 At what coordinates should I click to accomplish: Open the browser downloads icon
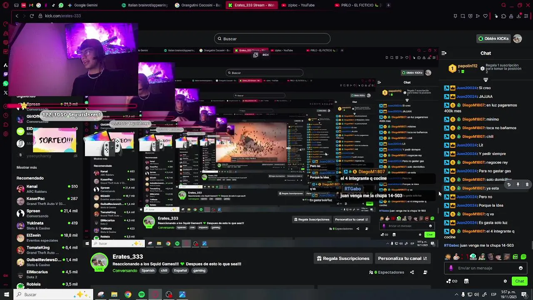pyautogui.click(x=518, y=16)
